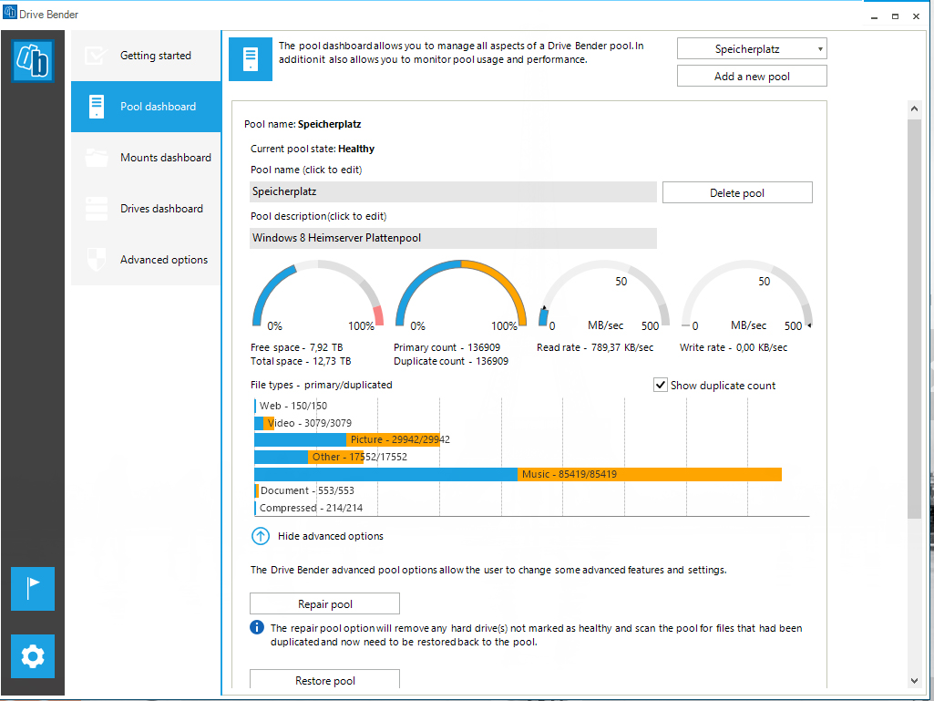Click the Total space 12,73 TB value
Image resolution: width=934 pixels, height=701 pixels.
pyautogui.click(x=301, y=361)
